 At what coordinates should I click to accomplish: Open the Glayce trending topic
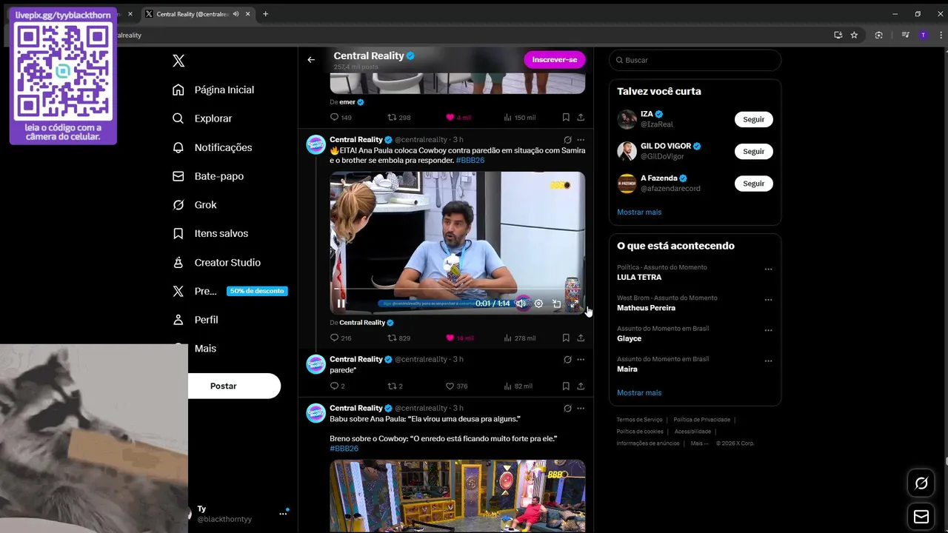pos(629,338)
